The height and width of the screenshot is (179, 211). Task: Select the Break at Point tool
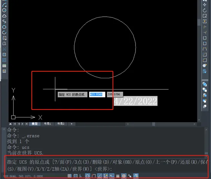click(205, 38)
